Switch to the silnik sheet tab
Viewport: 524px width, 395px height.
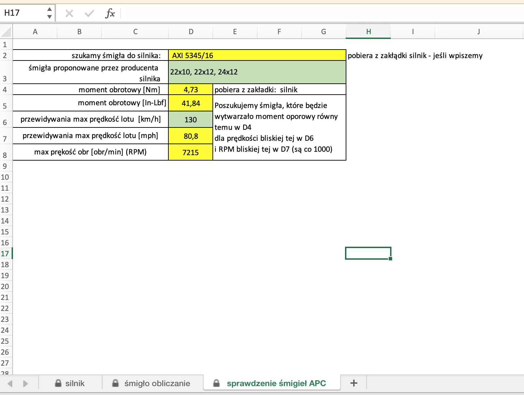click(74, 383)
